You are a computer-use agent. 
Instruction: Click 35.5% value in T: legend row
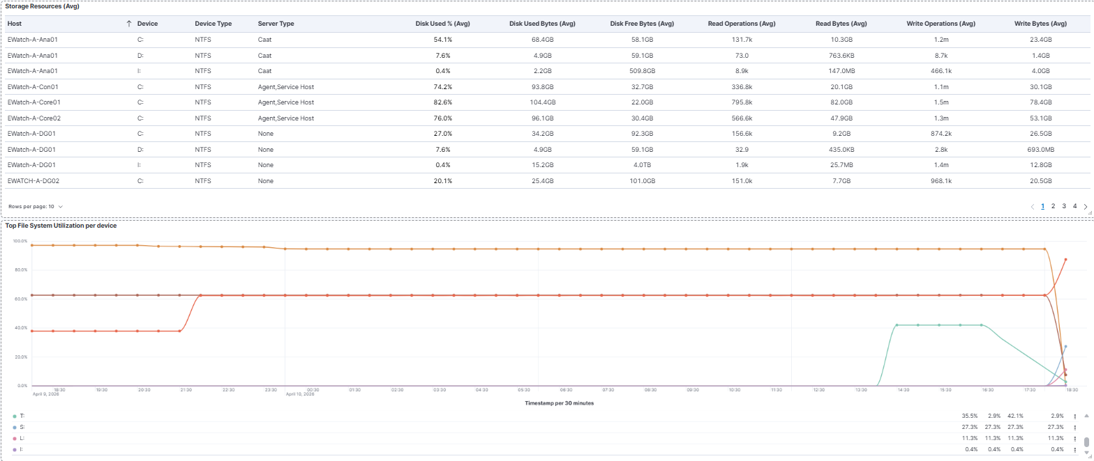970,416
